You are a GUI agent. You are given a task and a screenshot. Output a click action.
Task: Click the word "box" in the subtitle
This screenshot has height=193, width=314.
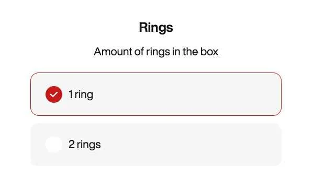(209, 52)
